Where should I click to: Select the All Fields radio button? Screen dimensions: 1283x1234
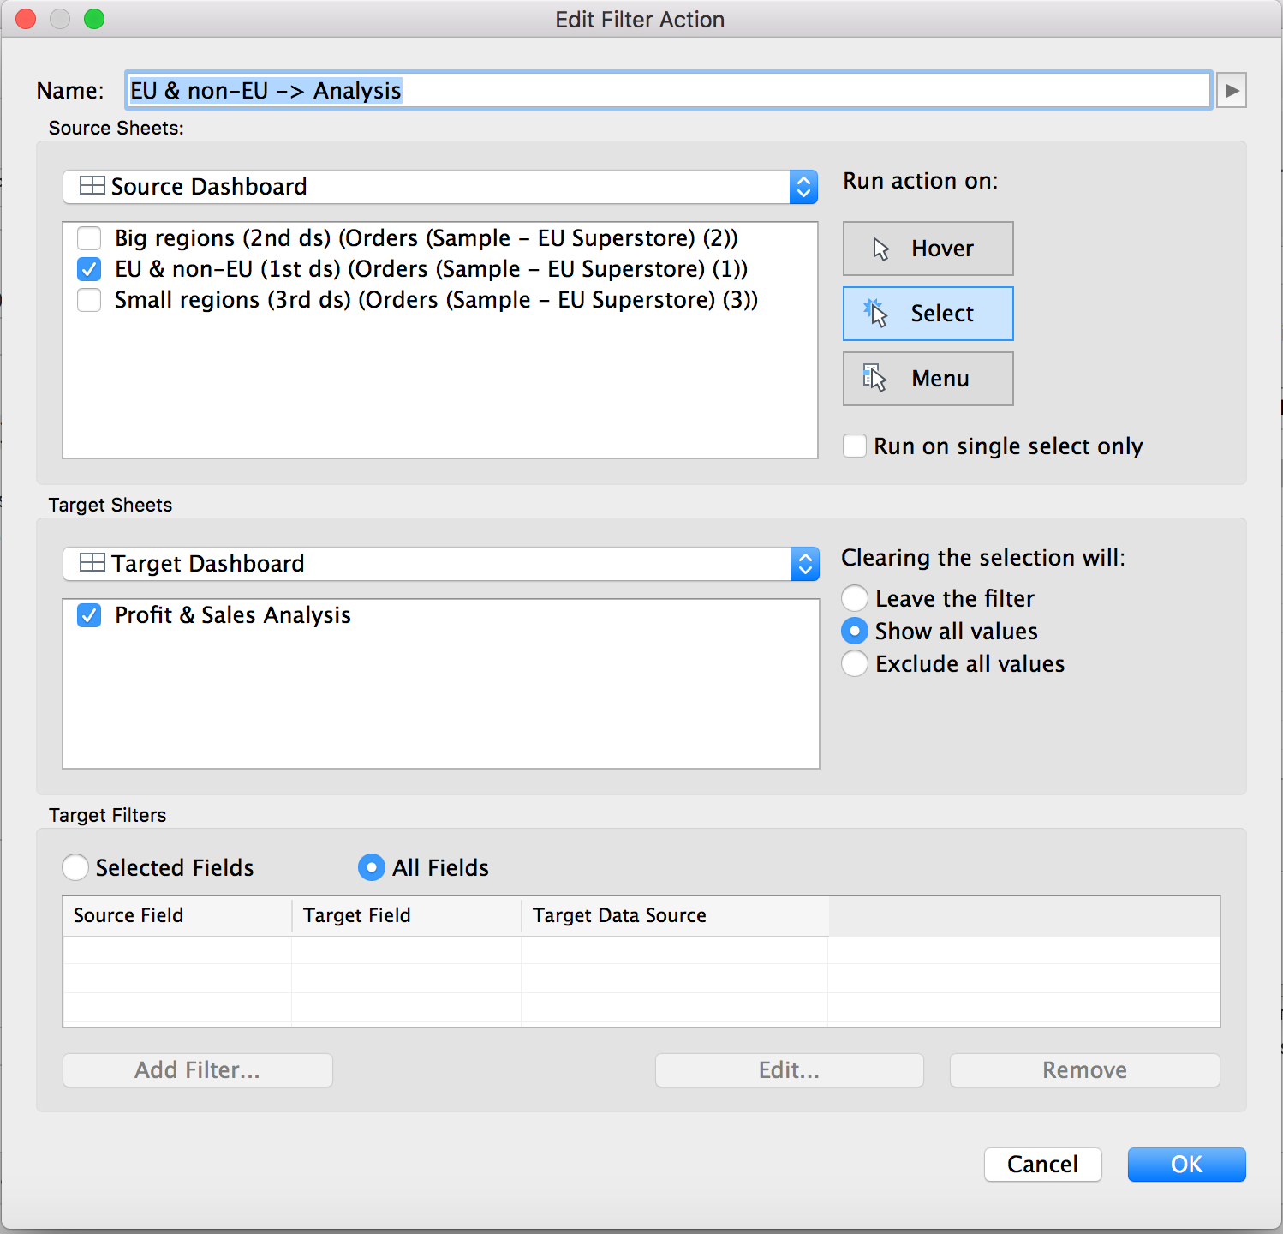[x=371, y=868]
